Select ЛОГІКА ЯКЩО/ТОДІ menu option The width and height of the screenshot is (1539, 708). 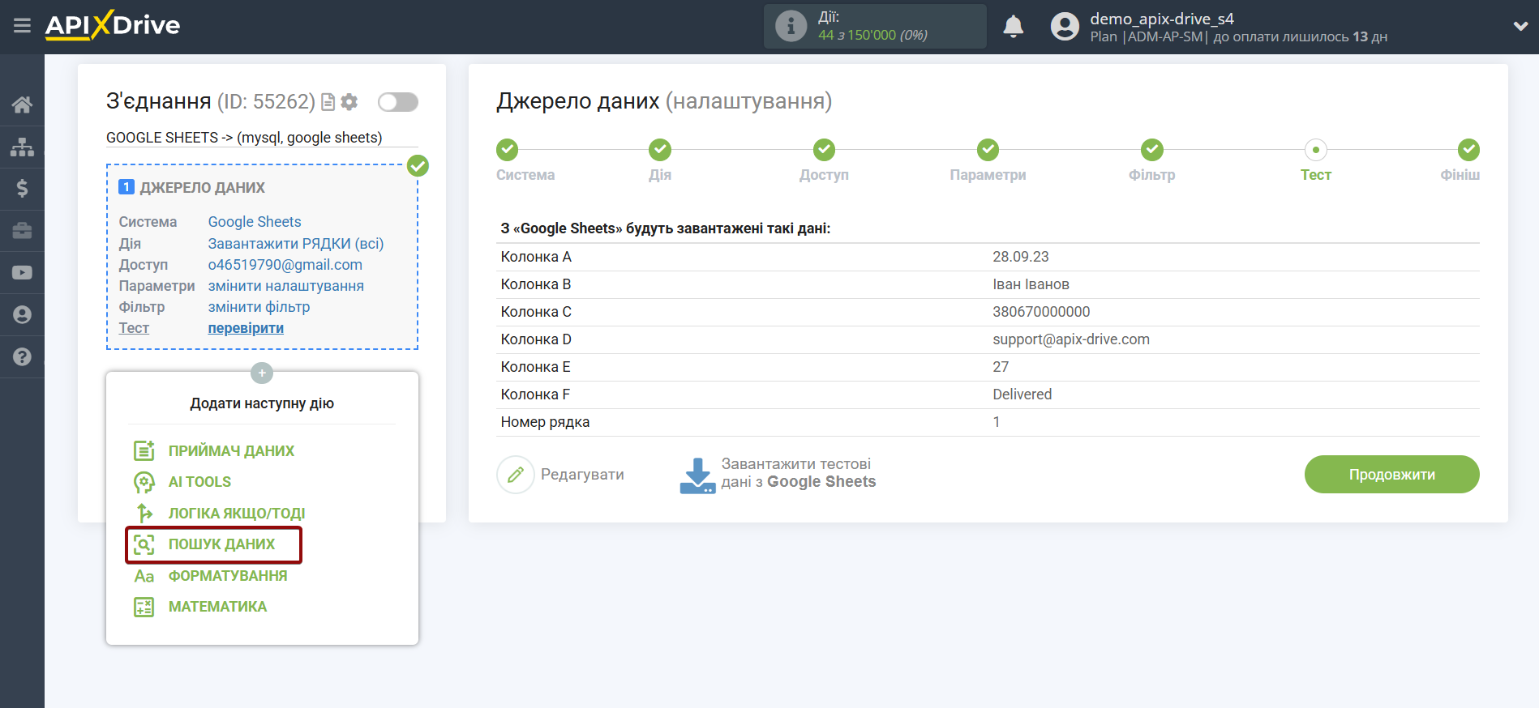(237, 514)
